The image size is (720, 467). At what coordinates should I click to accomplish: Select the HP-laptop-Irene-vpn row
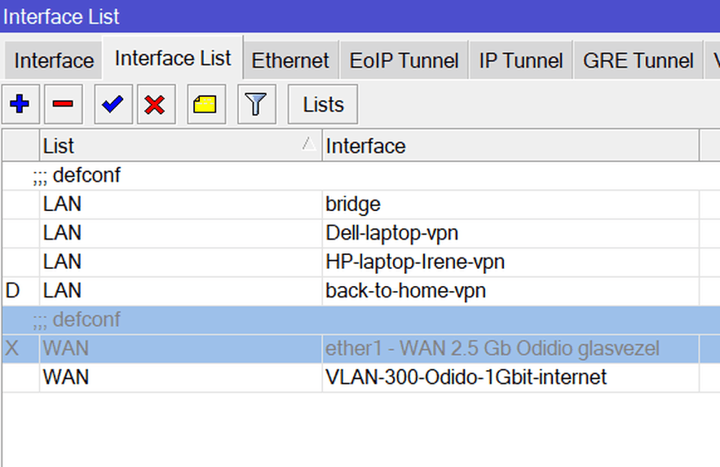(x=414, y=262)
